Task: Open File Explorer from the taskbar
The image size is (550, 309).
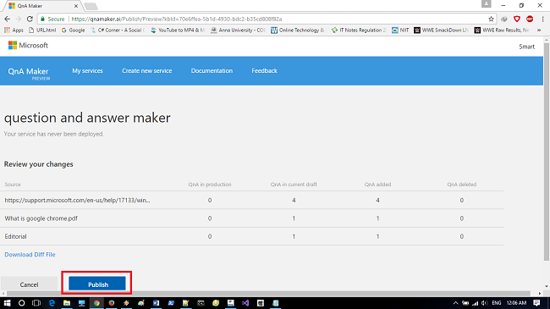Action: click(67, 303)
